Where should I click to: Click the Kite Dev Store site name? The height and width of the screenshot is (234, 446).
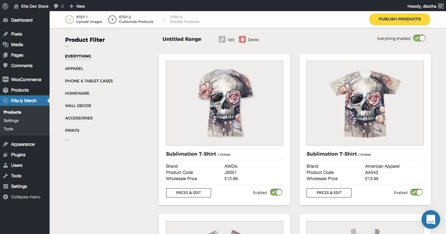tap(34, 6)
